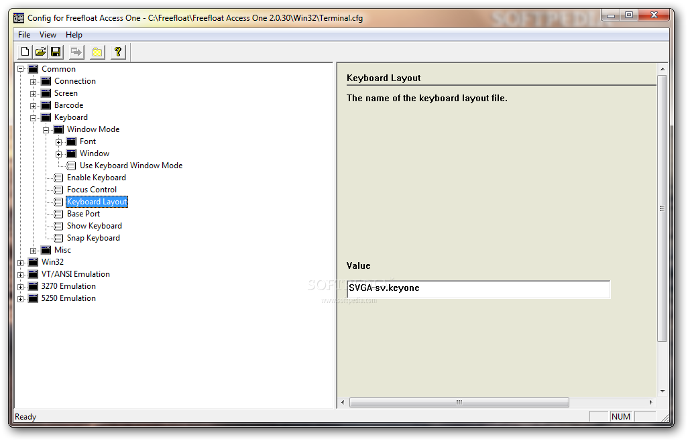
Task: Click the scroll right arrow in right pane
Action: coord(650,402)
